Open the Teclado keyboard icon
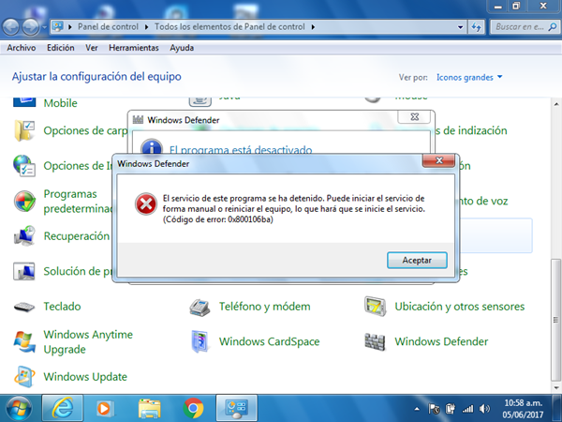Viewport: 562px width, 422px height. coord(24,307)
